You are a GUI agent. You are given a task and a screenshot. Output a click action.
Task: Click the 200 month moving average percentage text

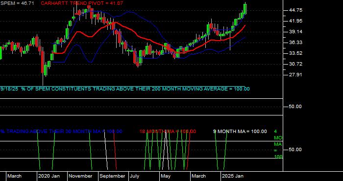tap(125, 89)
